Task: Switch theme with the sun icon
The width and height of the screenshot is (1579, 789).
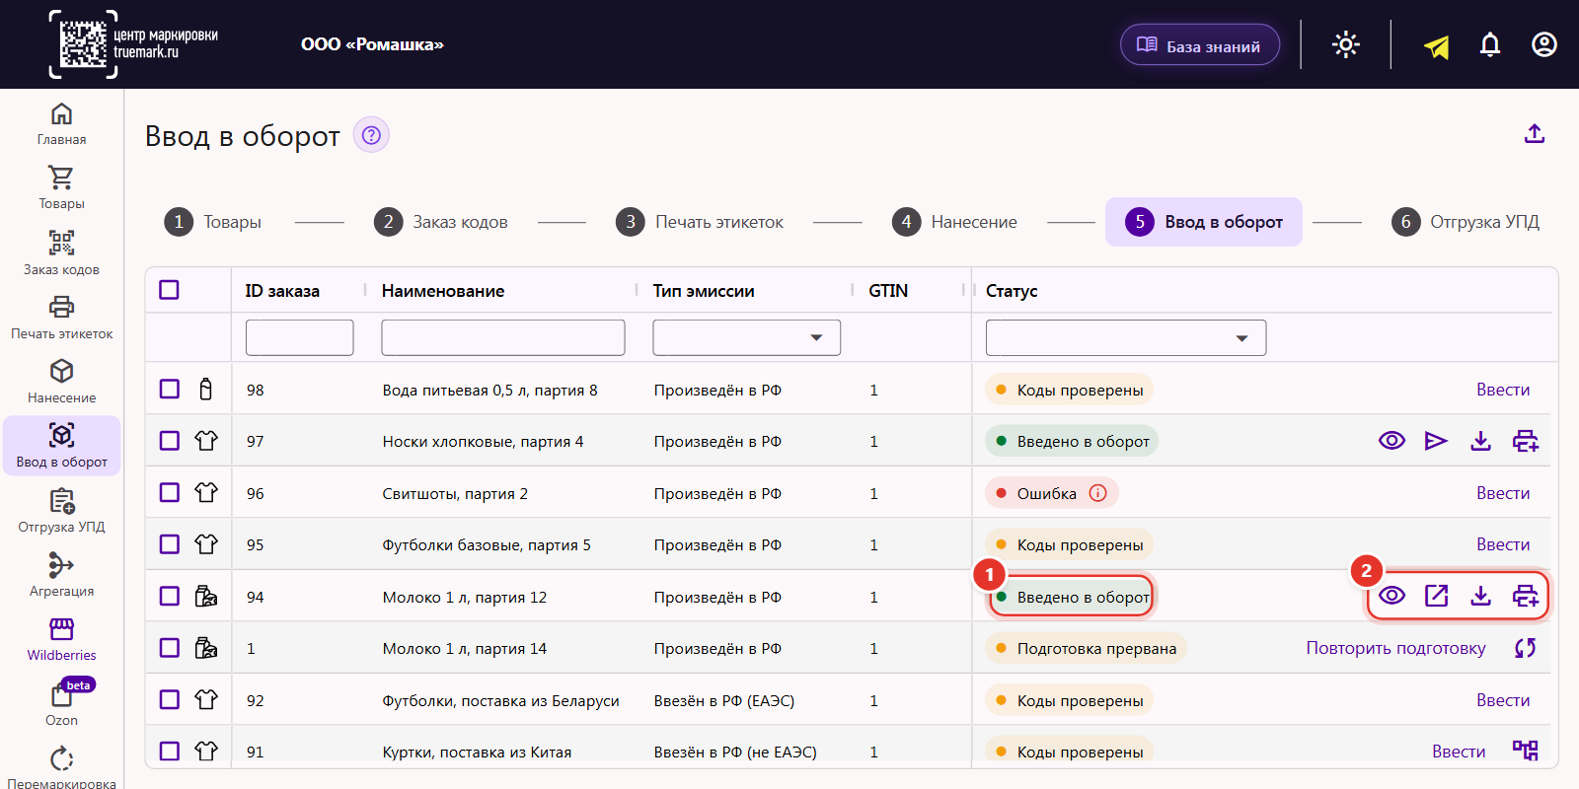Action: [1346, 44]
